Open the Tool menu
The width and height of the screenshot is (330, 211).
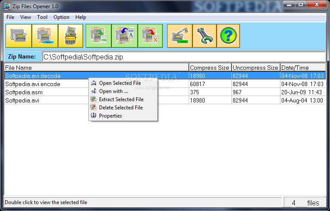pos(42,17)
